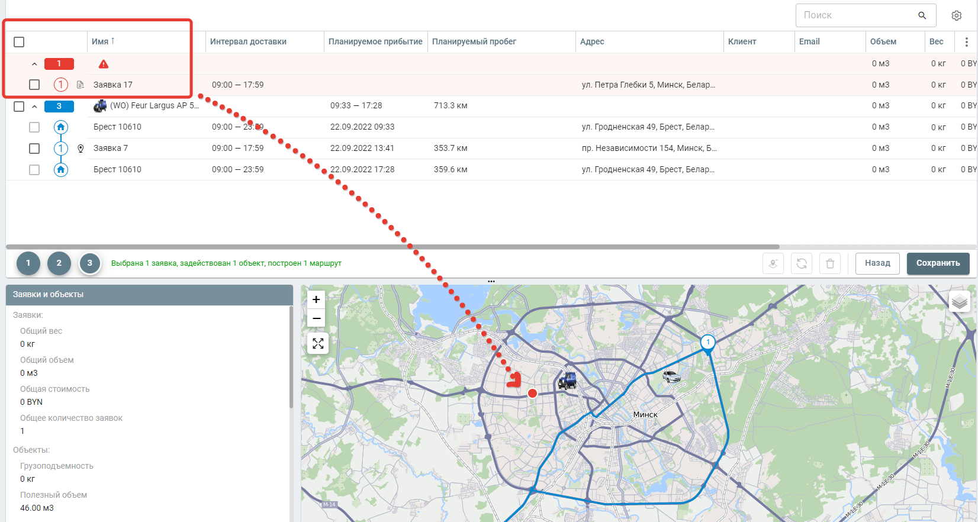Screen dimensions: 978x522
Task: Click the Назад button
Action: (877, 263)
